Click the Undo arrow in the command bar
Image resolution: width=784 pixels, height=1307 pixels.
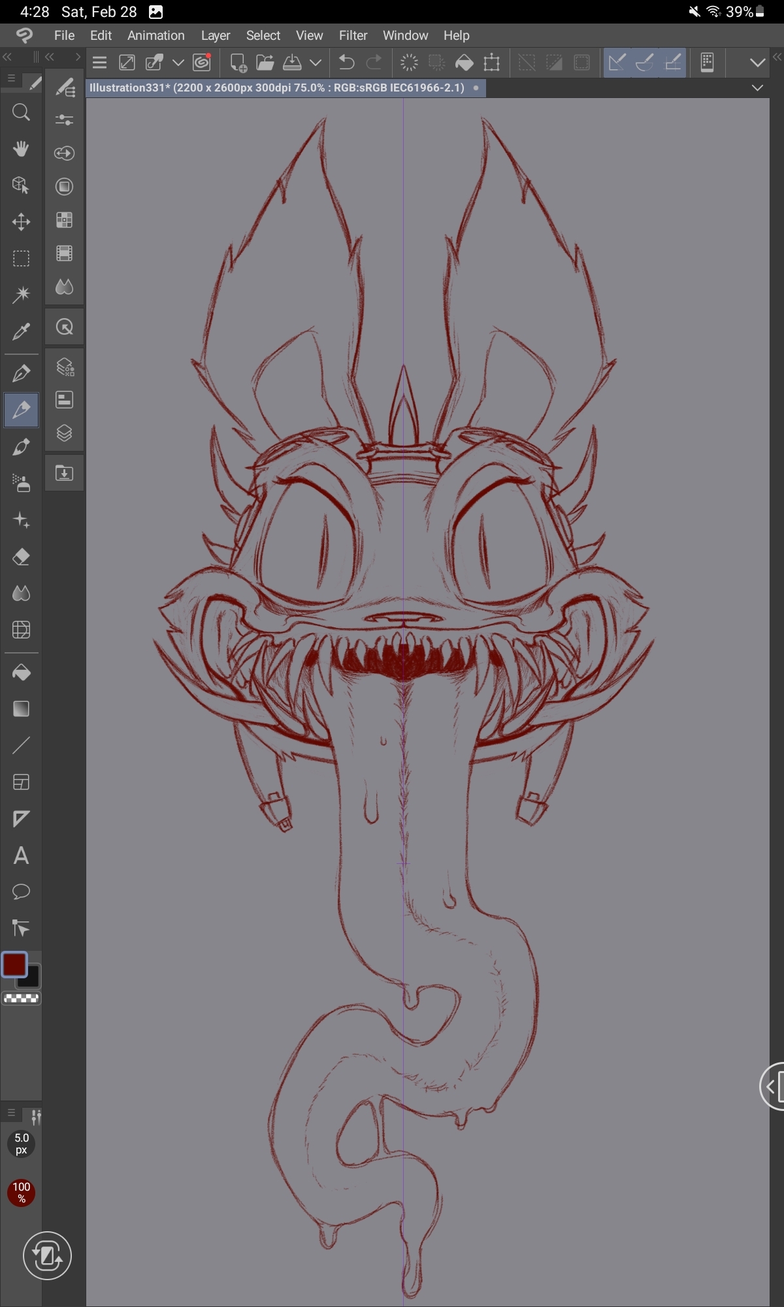(346, 63)
